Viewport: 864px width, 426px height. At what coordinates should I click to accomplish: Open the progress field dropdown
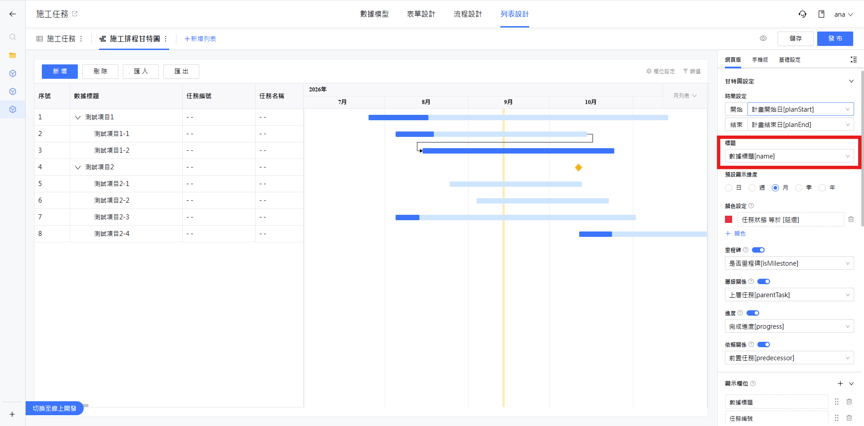click(789, 326)
